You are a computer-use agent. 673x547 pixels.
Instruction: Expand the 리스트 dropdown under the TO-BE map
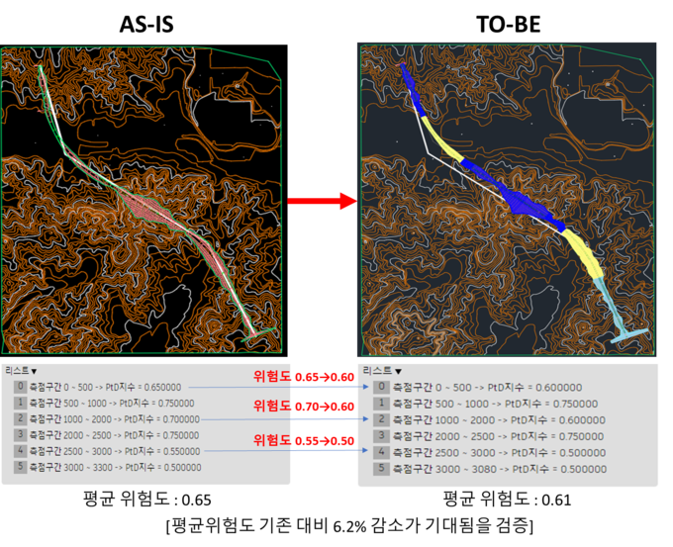(382, 371)
